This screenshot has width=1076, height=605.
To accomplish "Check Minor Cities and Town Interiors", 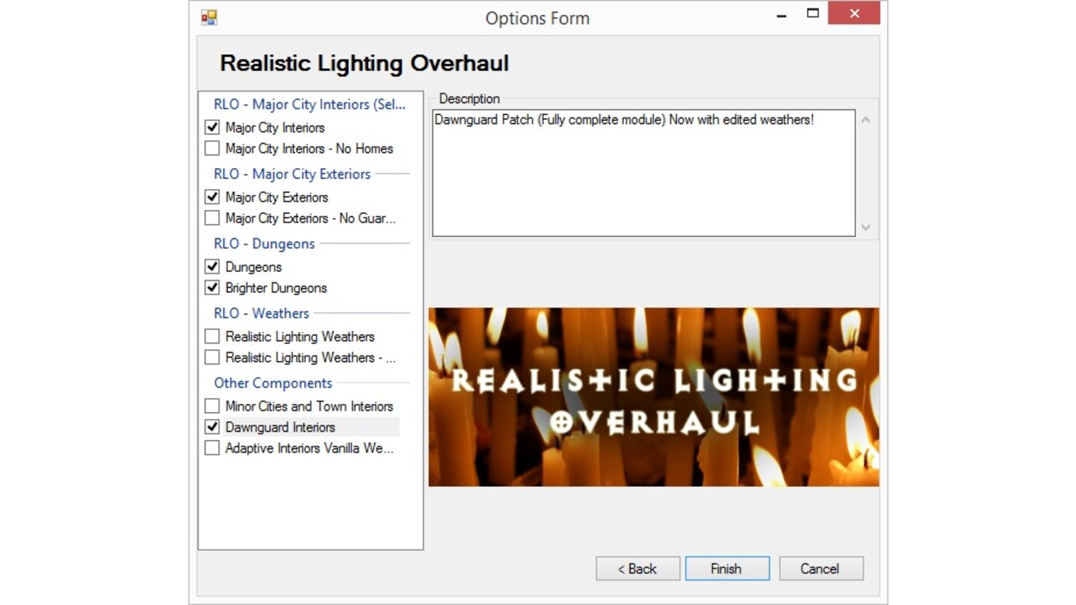I will point(212,406).
